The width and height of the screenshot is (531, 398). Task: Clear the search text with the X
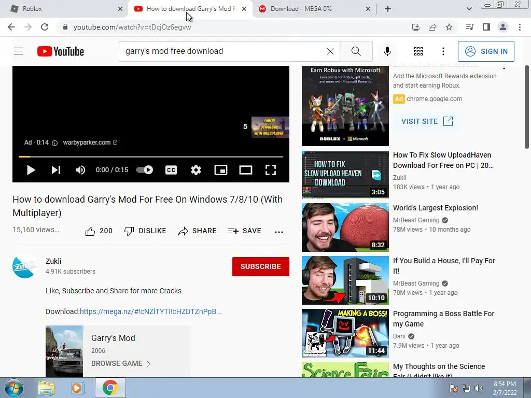click(x=330, y=51)
